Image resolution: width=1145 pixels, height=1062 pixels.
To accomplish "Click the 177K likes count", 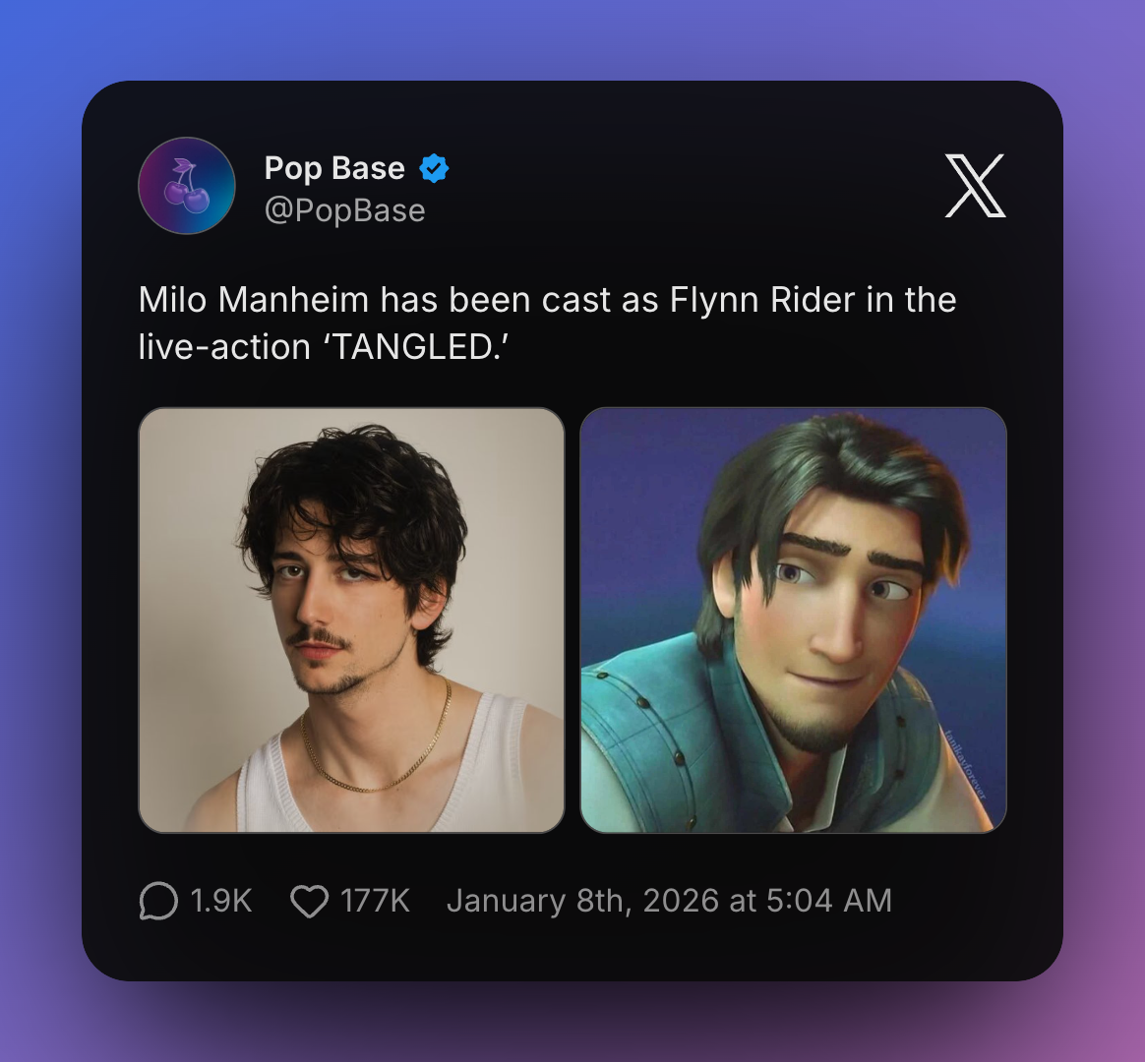I will point(376,901).
